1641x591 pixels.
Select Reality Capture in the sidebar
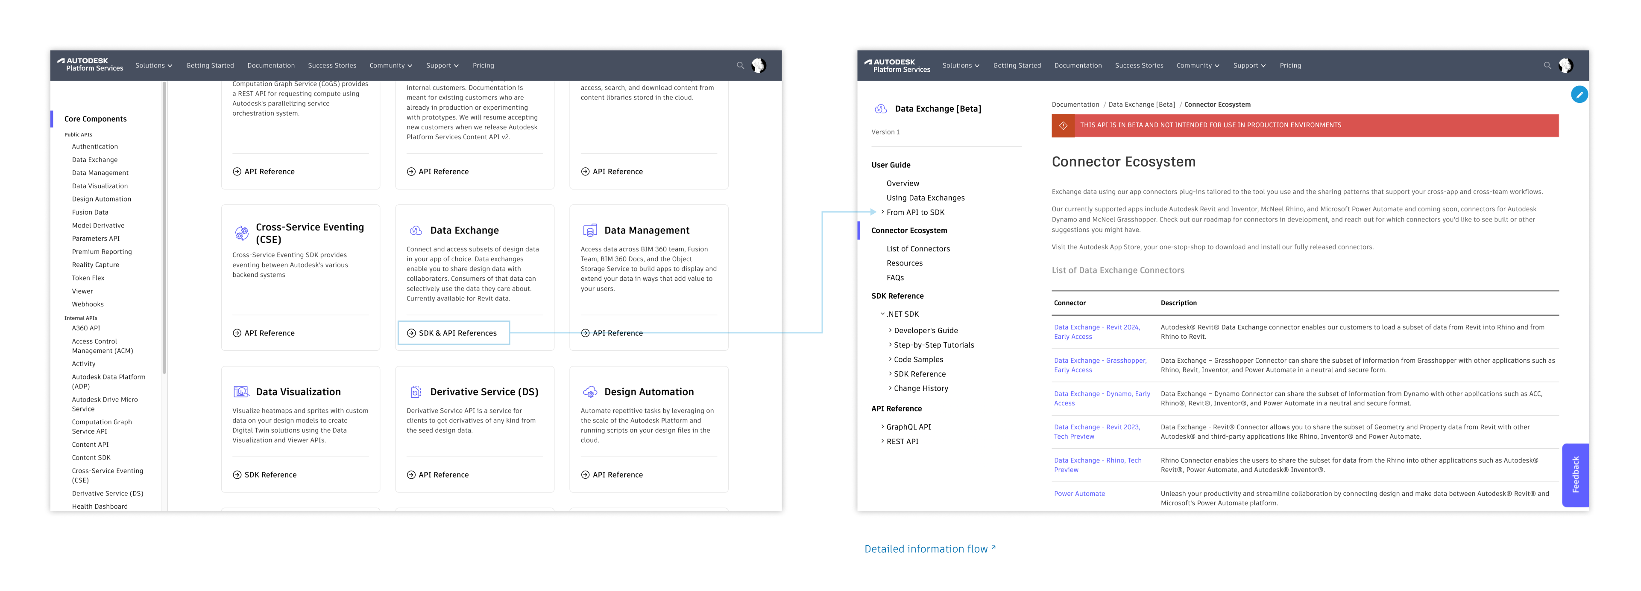pyautogui.click(x=96, y=265)
